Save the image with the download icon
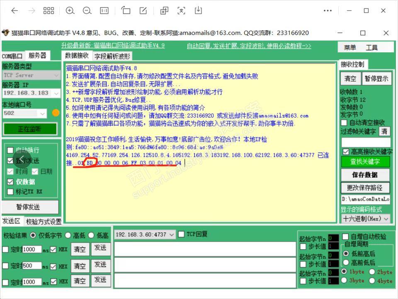This screenshot has height=299, width=398. click(x=198, y=11)
